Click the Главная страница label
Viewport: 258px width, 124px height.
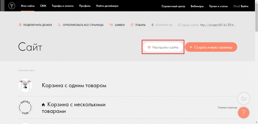pyautogui.click(x=228, y=108)
